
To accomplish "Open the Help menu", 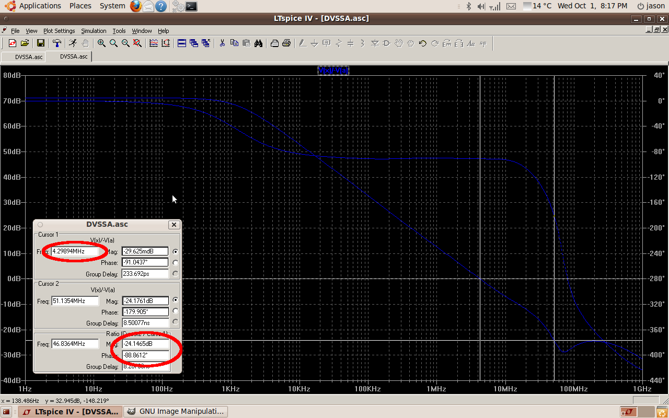I will (x=163, y=31).
